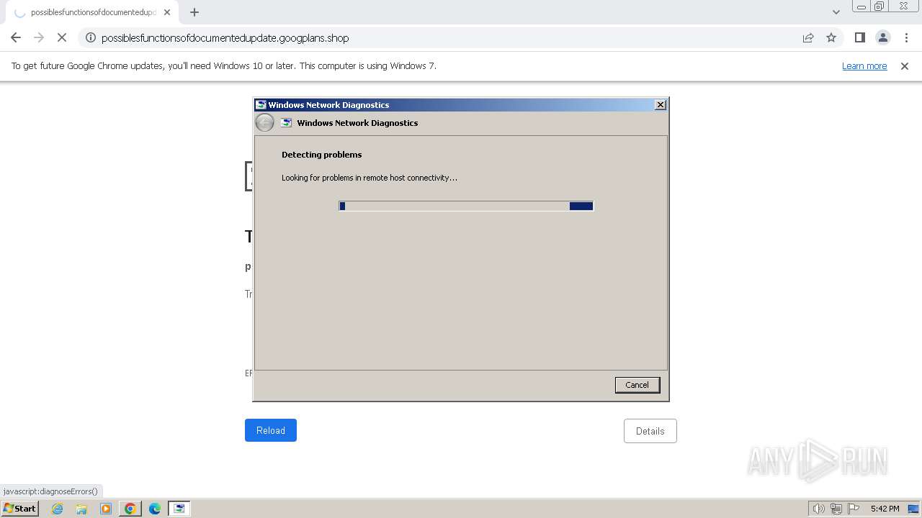Click the Looking for problems status text
Image resolution: width=922 pixels, height=518 pixels.
pyautogui.click(x=370, y=178)
